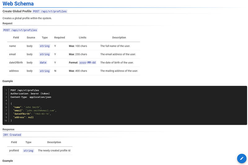Click the date type badge
This screenshot has width=248, height=165.
point(43,63)
